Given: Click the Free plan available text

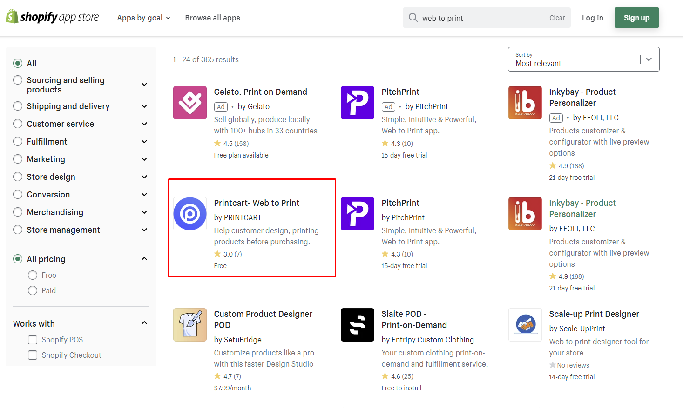Looking at the screenshot, I should click(x=241, y=155).
